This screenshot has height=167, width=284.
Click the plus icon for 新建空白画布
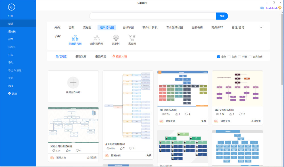73,83
